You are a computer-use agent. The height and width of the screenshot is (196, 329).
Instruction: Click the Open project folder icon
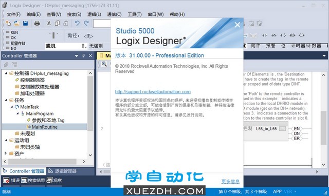(17, 23)
